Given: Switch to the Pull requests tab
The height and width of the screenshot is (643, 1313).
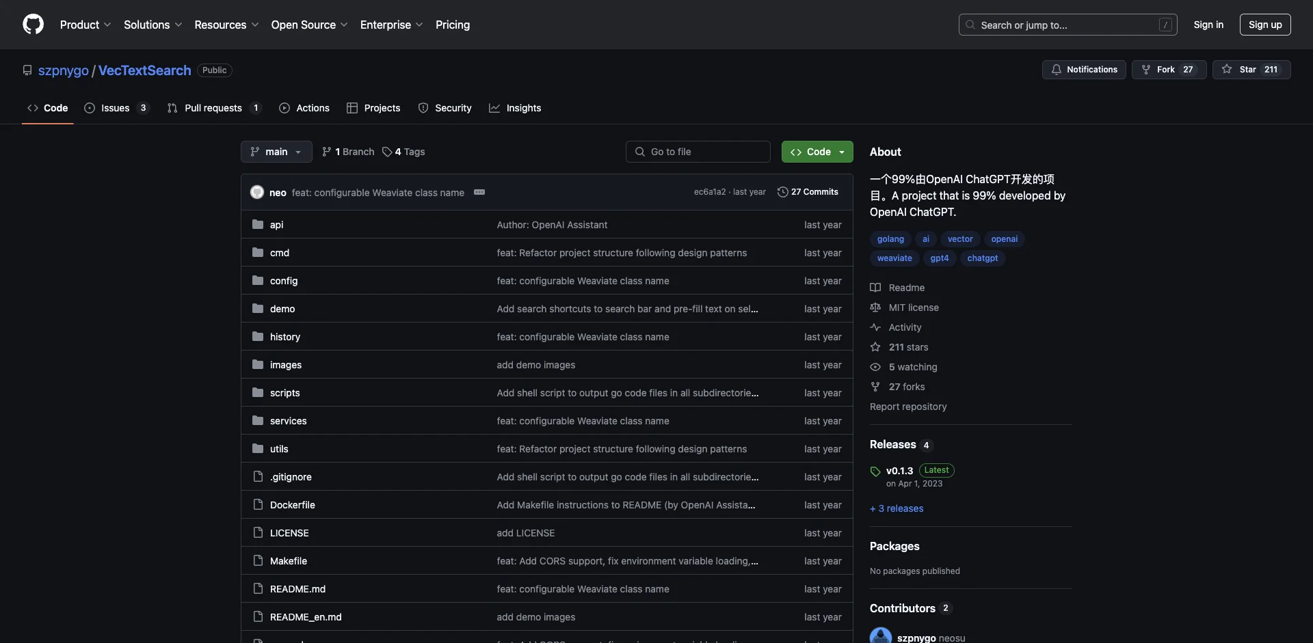Looking at the screenshot, I should click(x=214, y=108).
